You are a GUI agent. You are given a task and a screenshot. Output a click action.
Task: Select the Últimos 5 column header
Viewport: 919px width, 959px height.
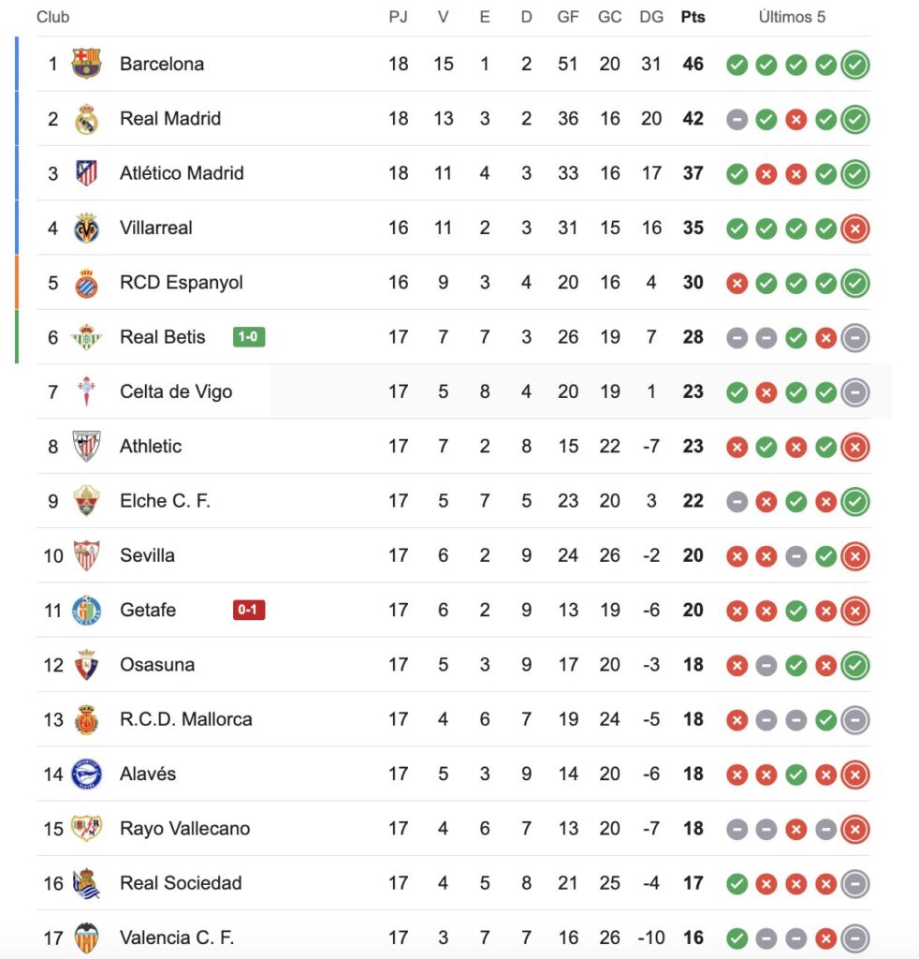pyautogui.click(x=792, y=17)
